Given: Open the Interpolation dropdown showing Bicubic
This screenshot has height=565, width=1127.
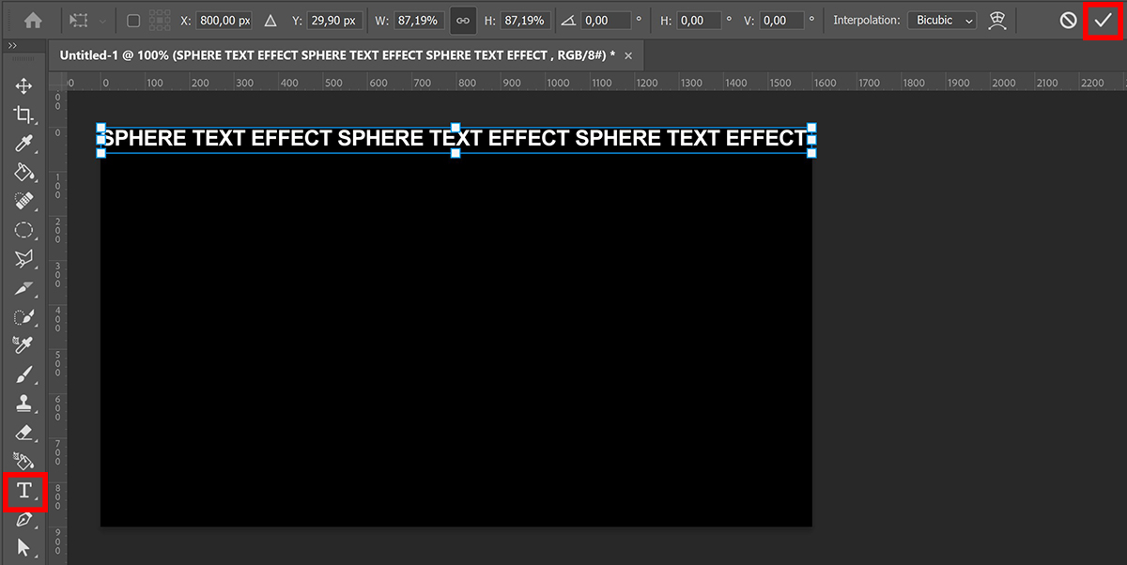Looking at the screenshot, I should 941,19.
